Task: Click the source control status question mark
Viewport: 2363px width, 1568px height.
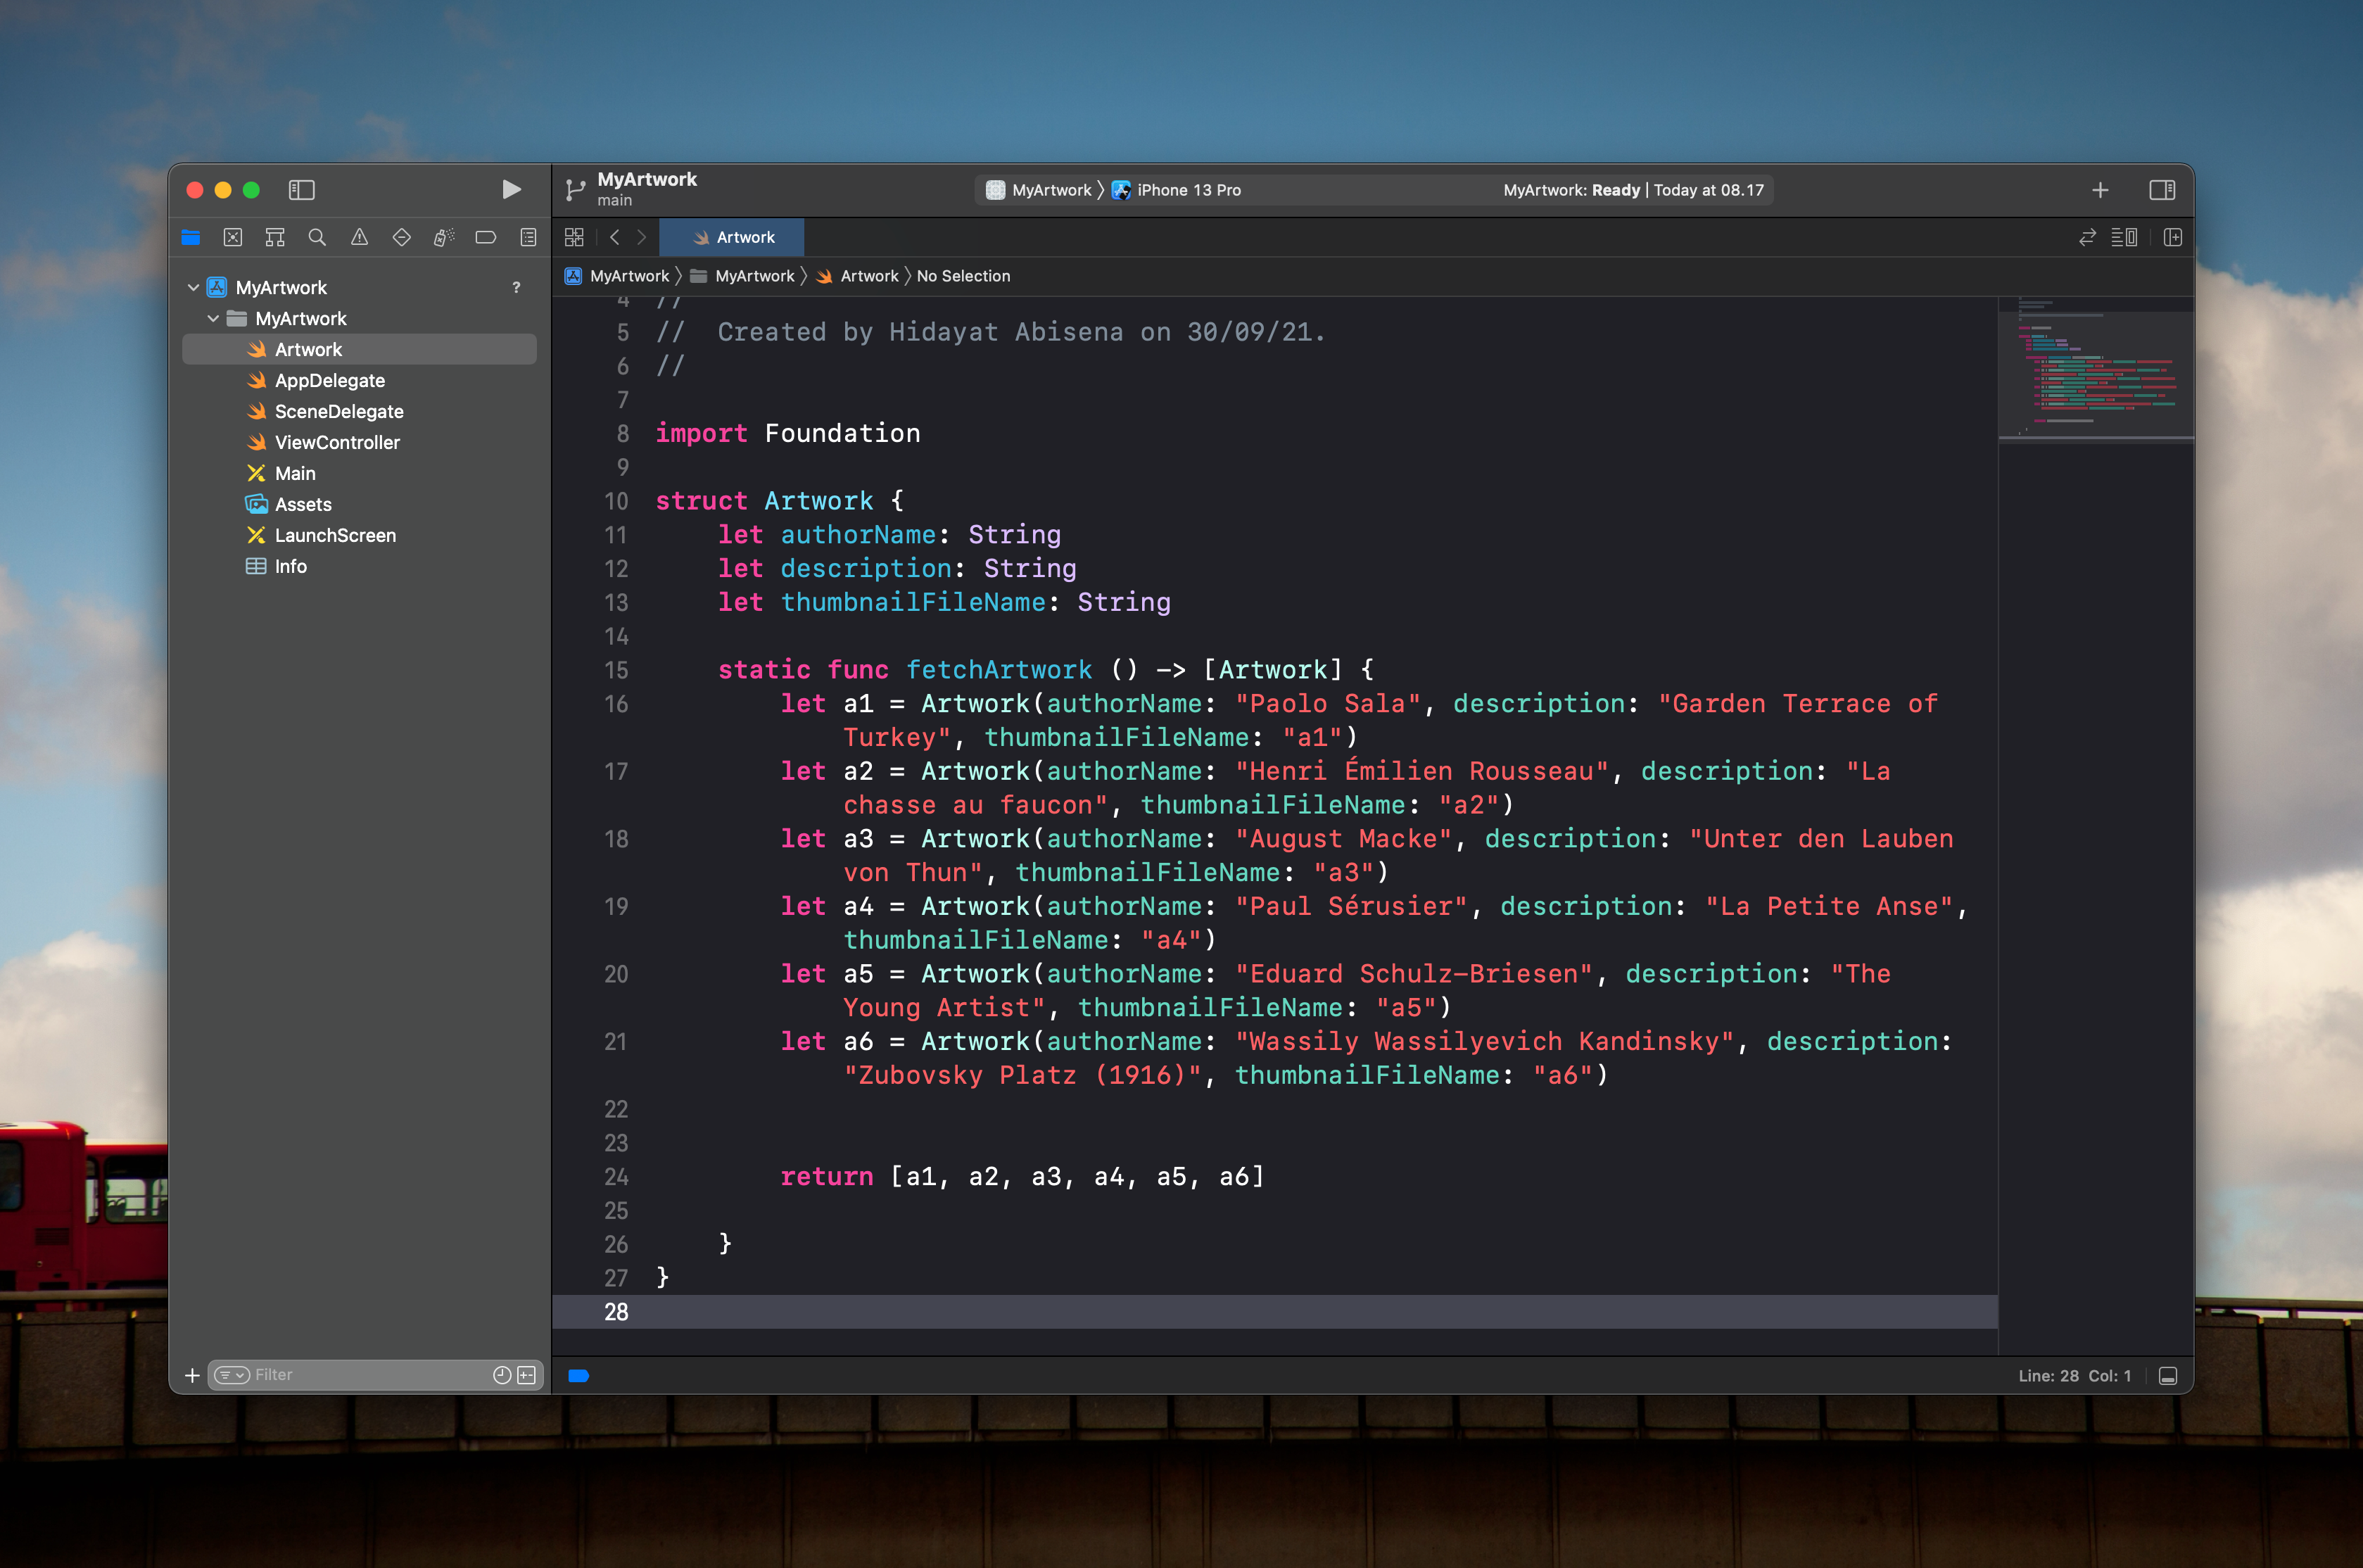Action: 516,287
